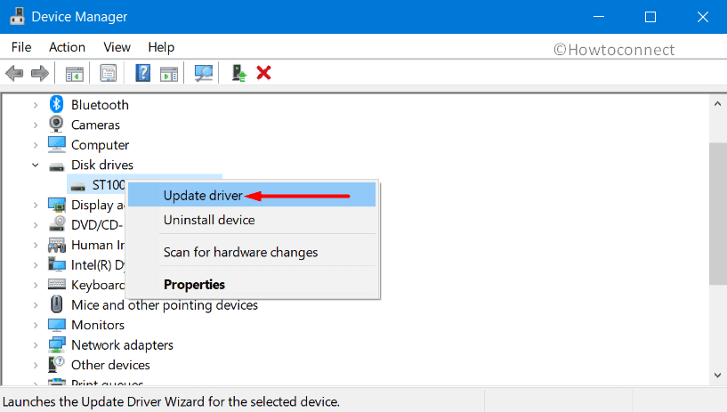Minimize the Device Manager window
This screenshot has height=412, width=727.
(x=599, y=17)
